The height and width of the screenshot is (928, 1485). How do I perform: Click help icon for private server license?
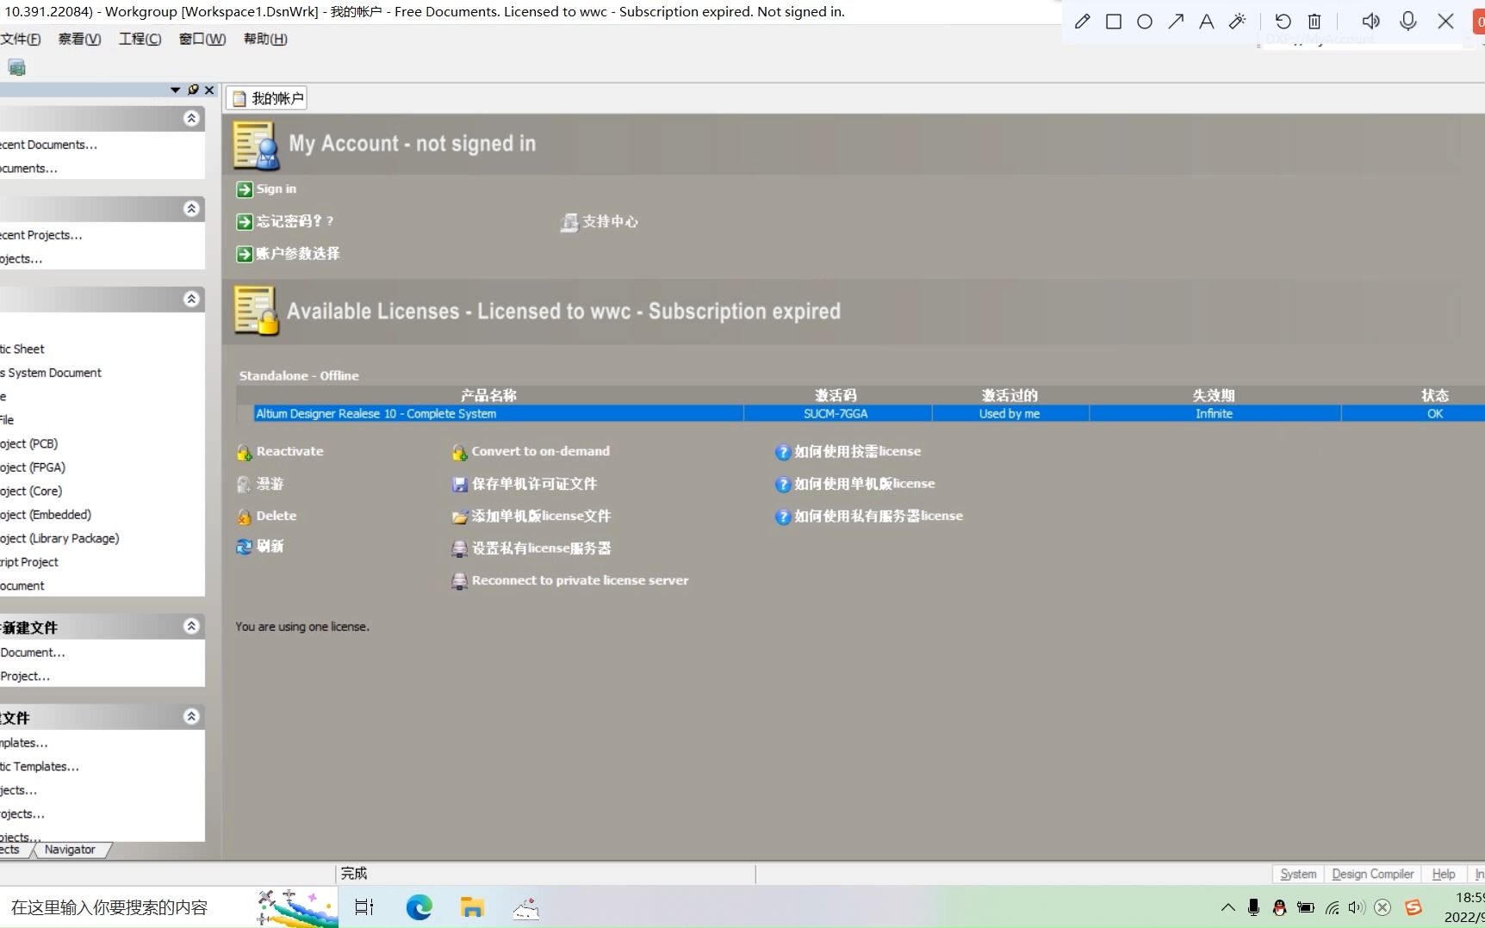pyautogui.click(x=782, y=517)
